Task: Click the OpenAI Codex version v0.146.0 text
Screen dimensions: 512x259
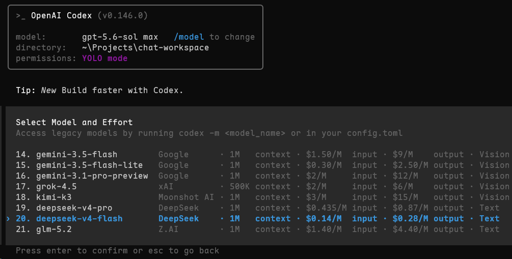Action: pos(90,16)
